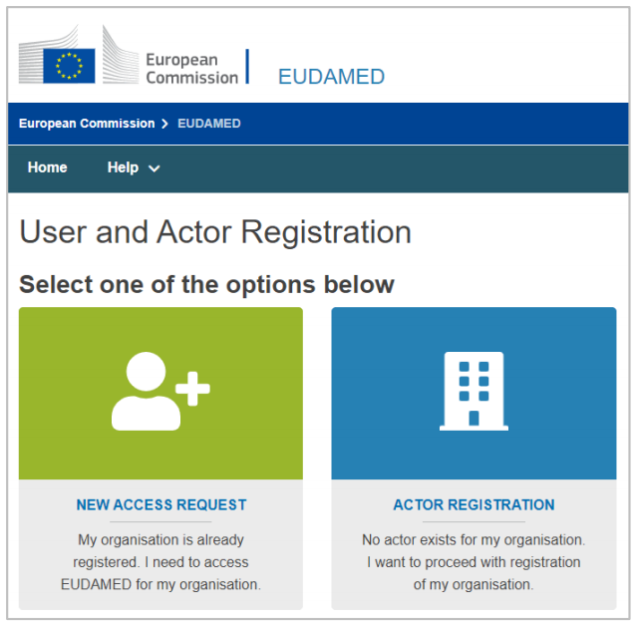Click the 'No actor exists for my organisation' description
639x629 pixels.
[474, 562]
